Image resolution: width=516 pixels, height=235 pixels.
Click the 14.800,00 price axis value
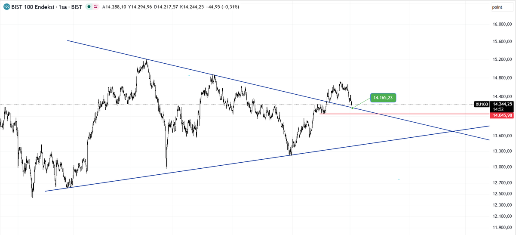pos(502,78)
